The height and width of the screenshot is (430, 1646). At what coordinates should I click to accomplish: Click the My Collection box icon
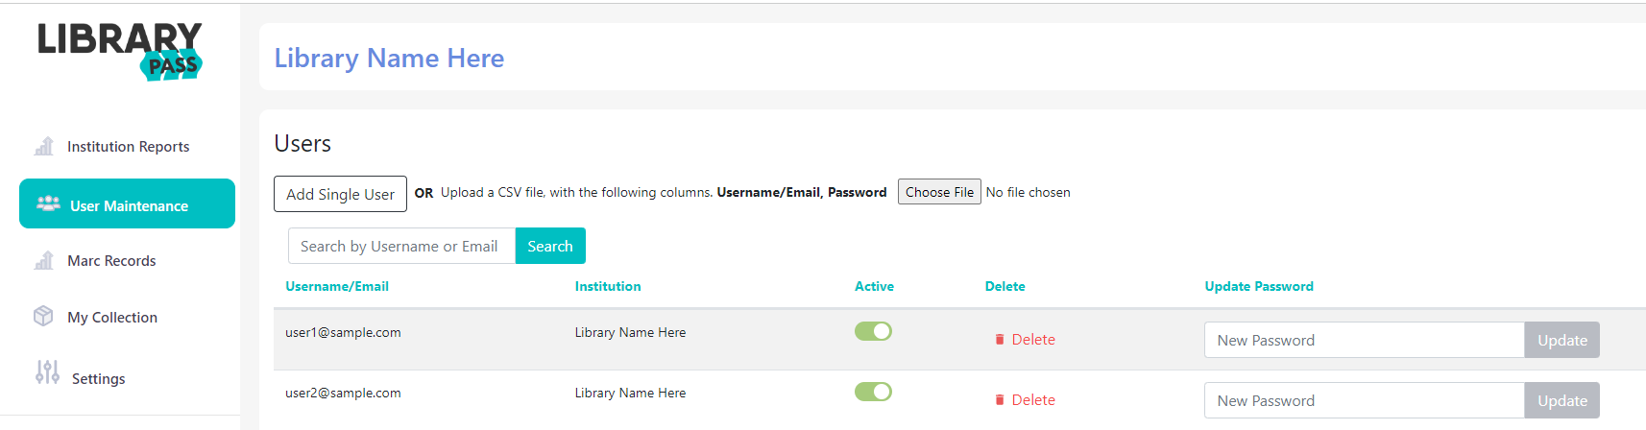click(x=43, y=316)
